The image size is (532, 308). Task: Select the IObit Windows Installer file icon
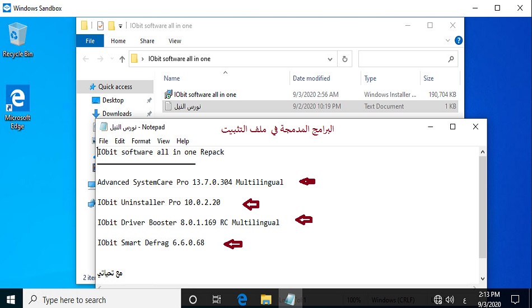click(168, 94)
